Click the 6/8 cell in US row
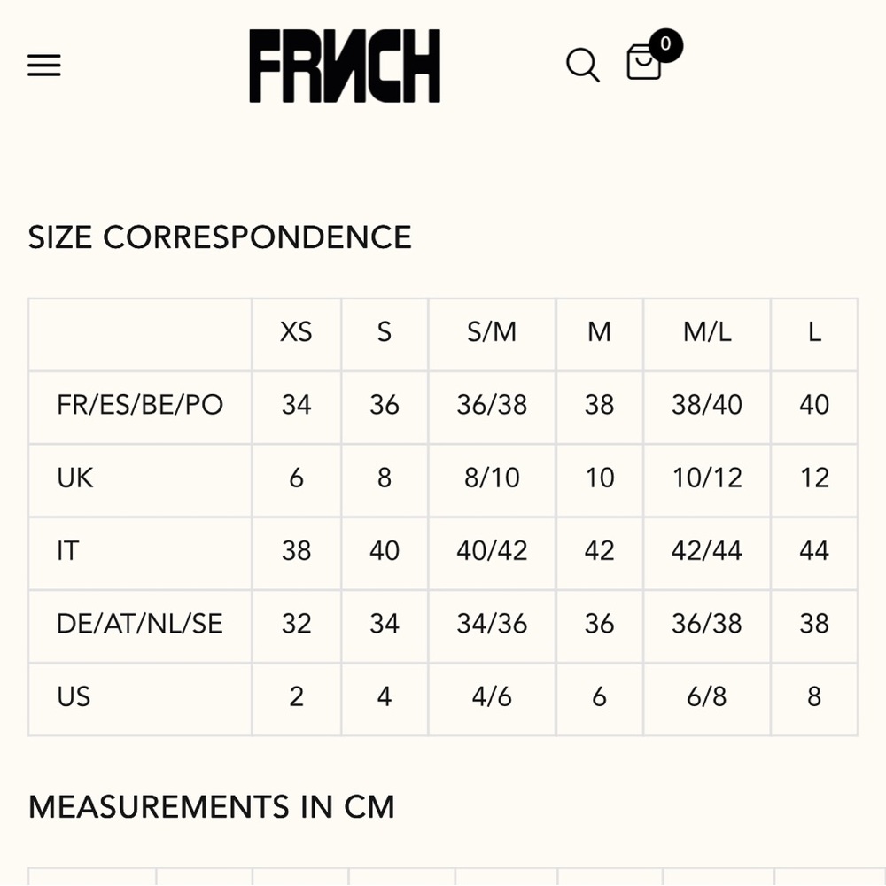886x886 pixels. point(707,696)
